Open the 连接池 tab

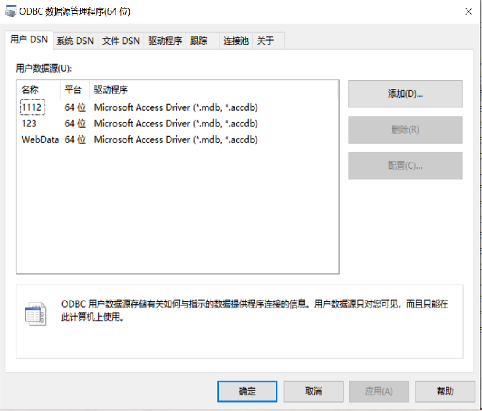click(236, 41)
